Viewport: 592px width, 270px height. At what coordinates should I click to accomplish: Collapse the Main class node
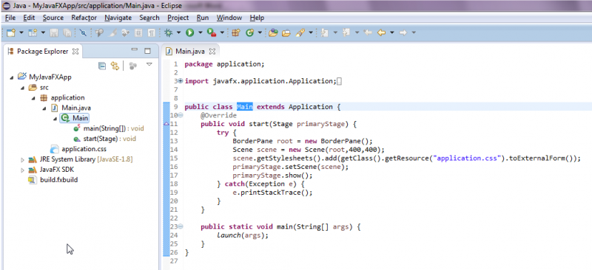55,118
